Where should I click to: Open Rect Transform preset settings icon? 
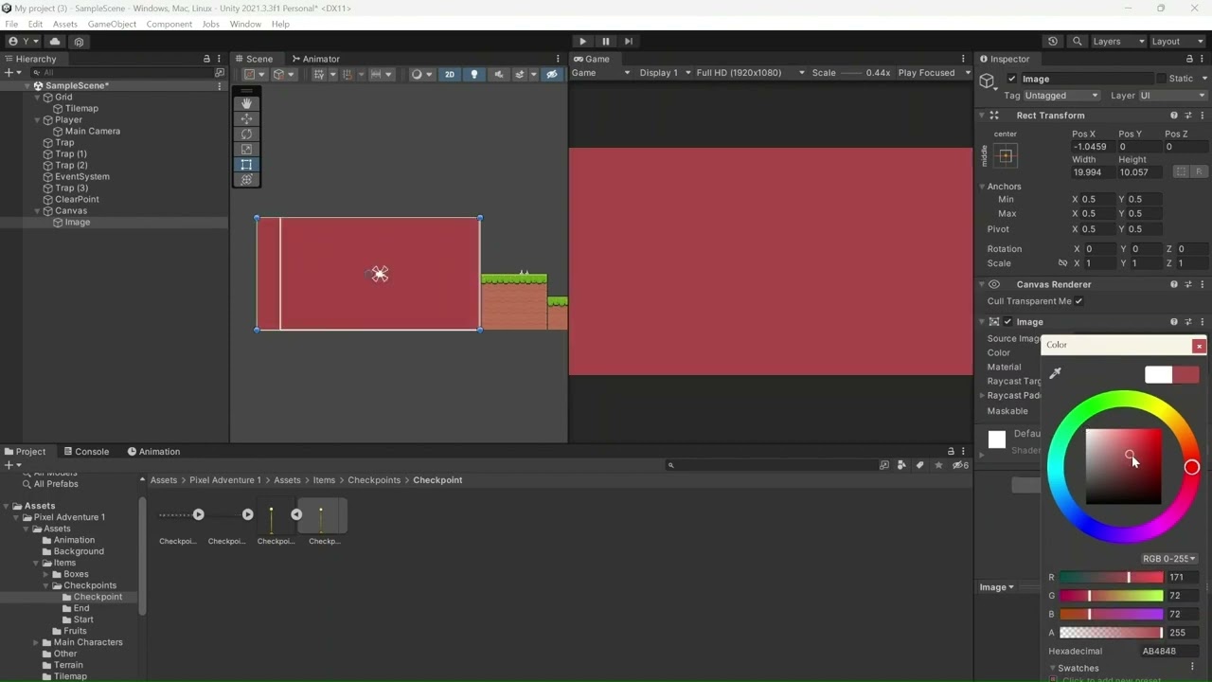coord(1188,116)
